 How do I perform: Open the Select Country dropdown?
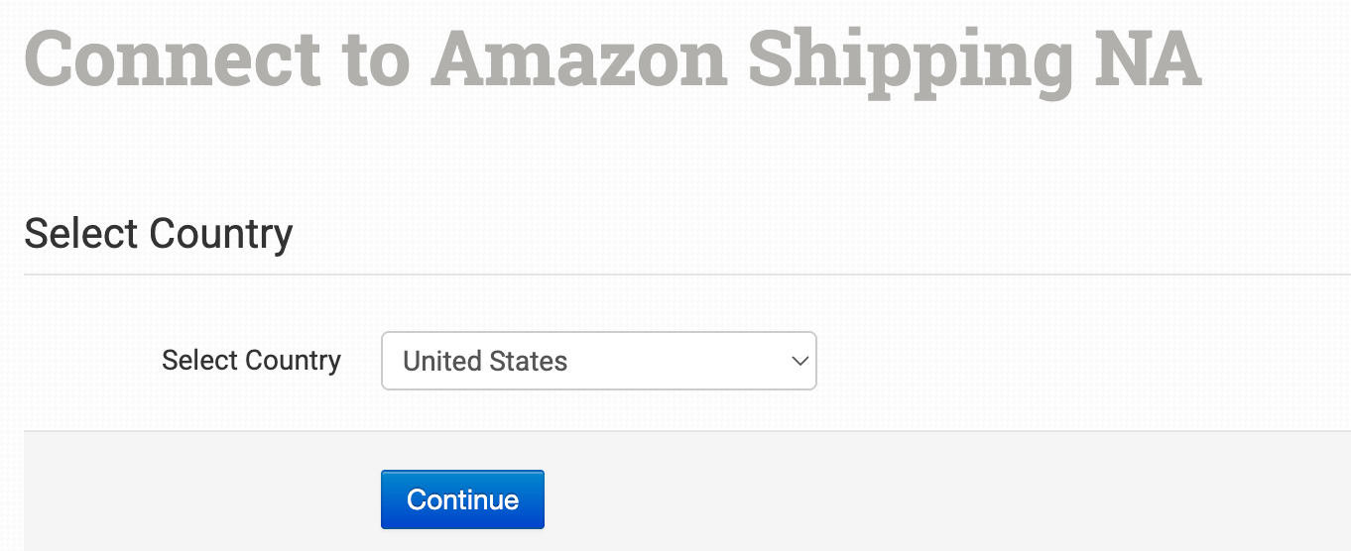click(x=598, y=361)
